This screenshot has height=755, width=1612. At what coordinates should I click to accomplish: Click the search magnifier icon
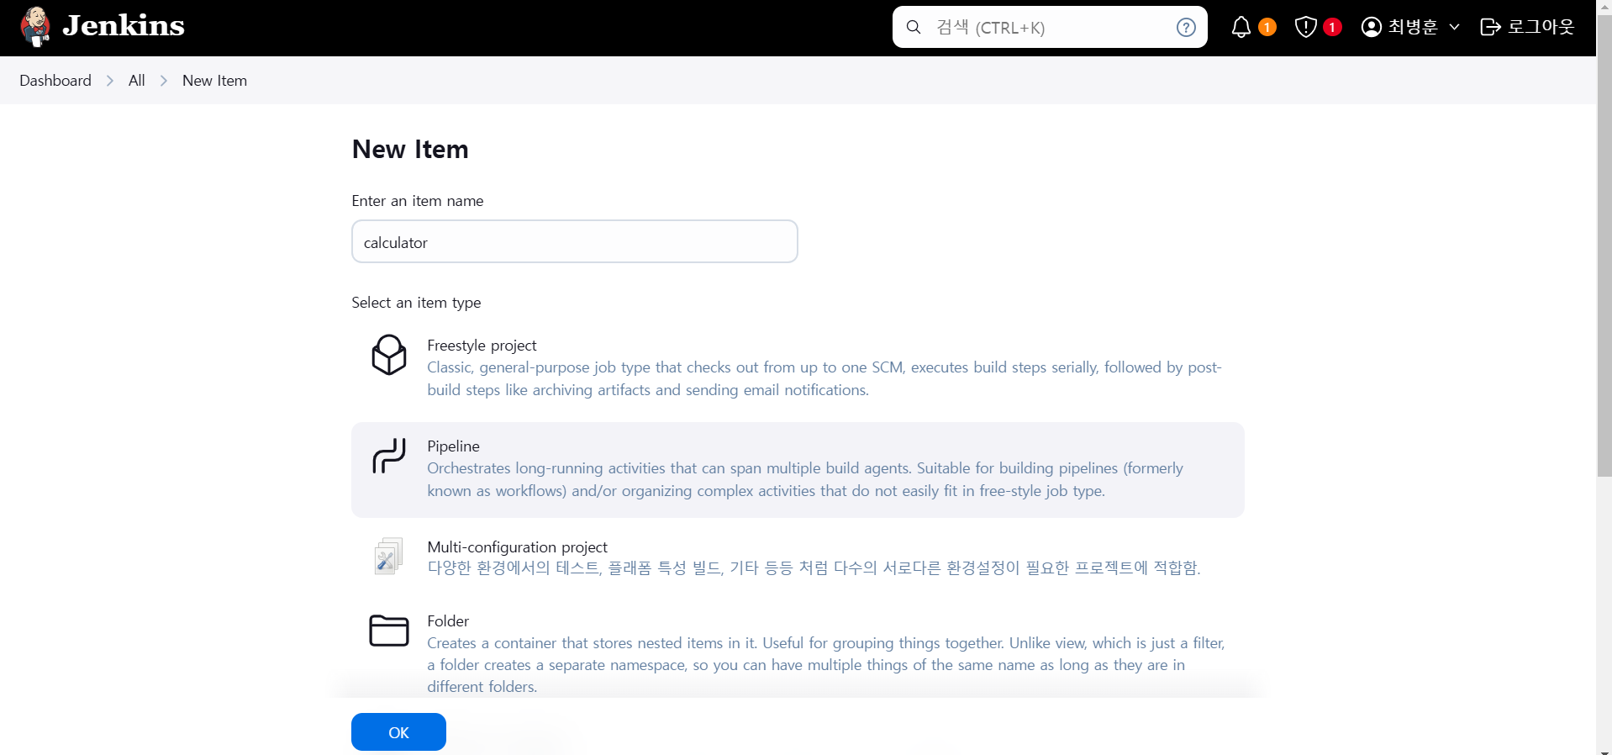pos(914,27)
